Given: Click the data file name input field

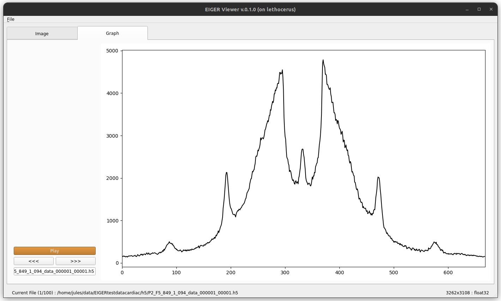Looking at the screenshot, I should click(x=55, y=271).
